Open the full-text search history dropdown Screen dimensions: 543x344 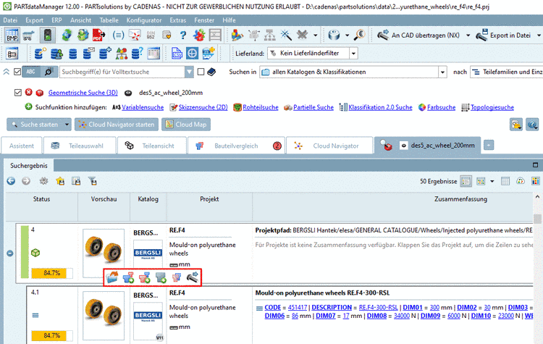pyautogui.click(x=189, y=72)
